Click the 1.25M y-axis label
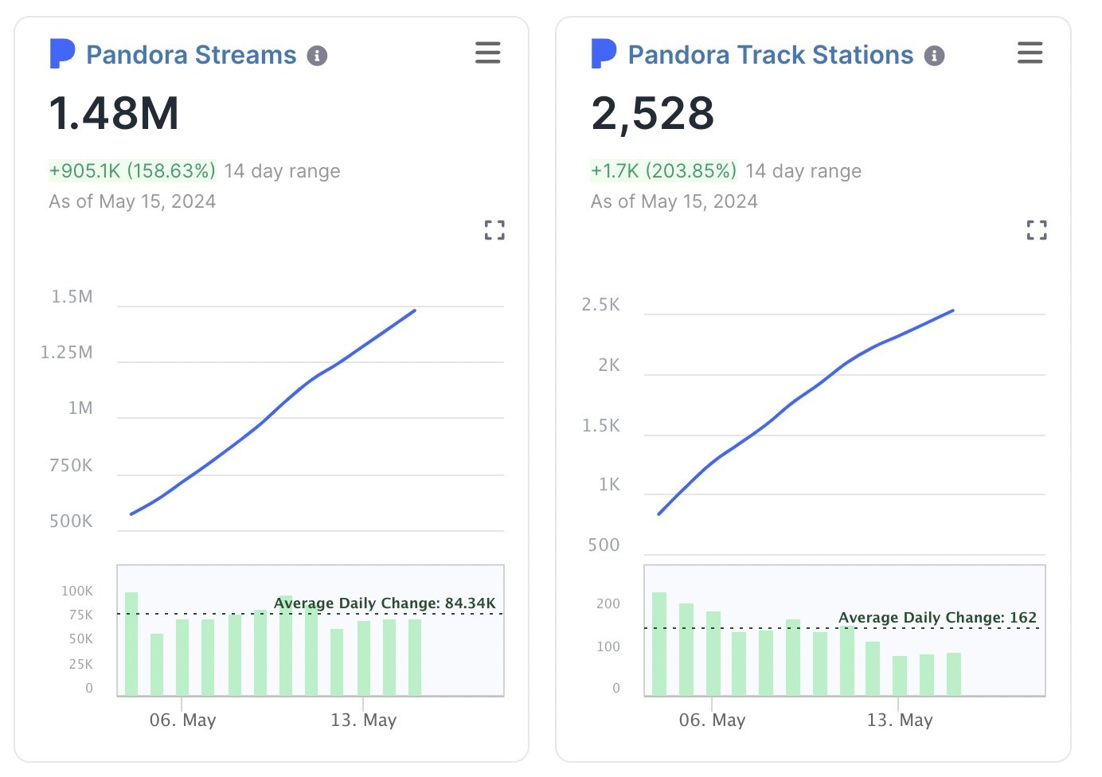This screenshot has width=1102, height=777. [67, 353]
